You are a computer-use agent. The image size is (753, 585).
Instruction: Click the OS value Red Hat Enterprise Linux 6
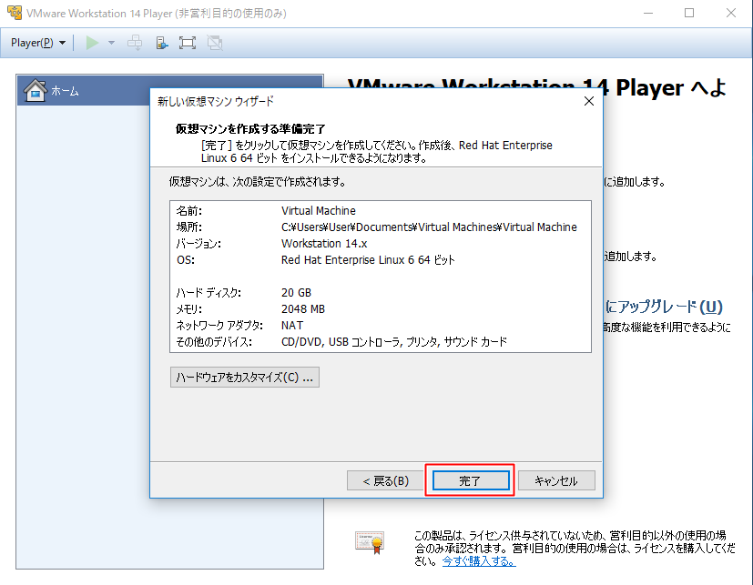pos(368,259)
